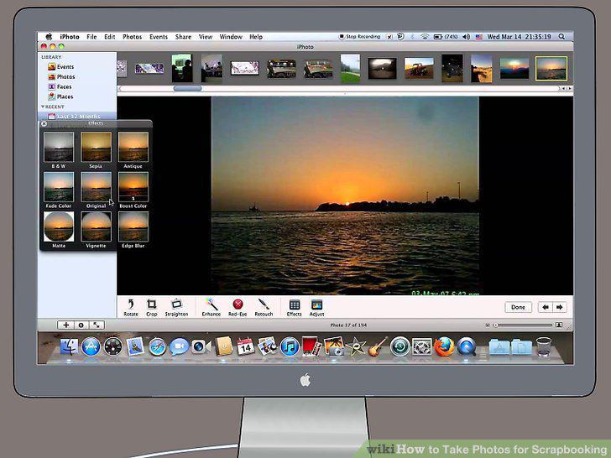
Task: Open Time Machine from Dock
Action: [x=400, y=346]
